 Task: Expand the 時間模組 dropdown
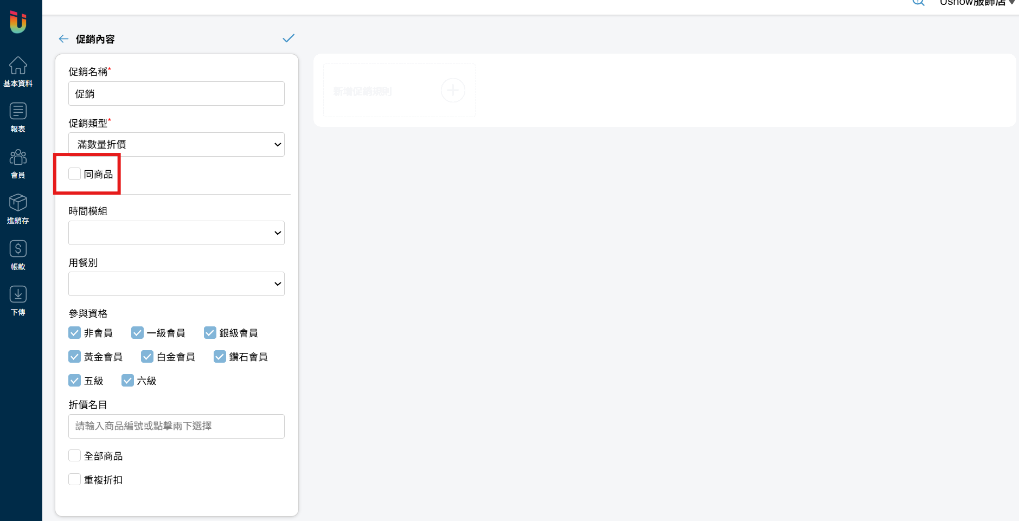click(176, 233)
